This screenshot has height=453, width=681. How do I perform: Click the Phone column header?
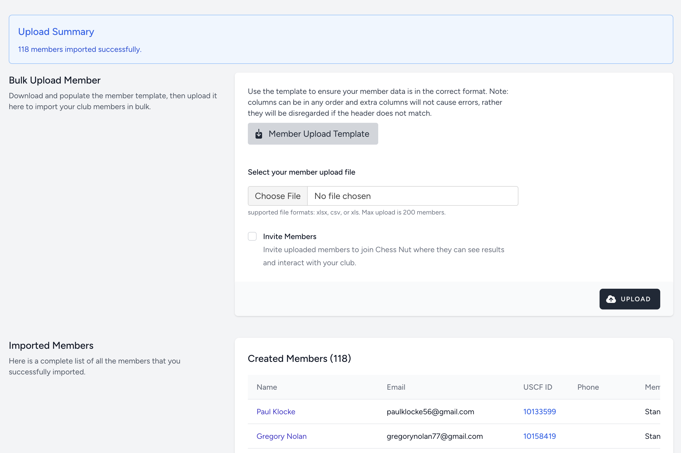588,387
